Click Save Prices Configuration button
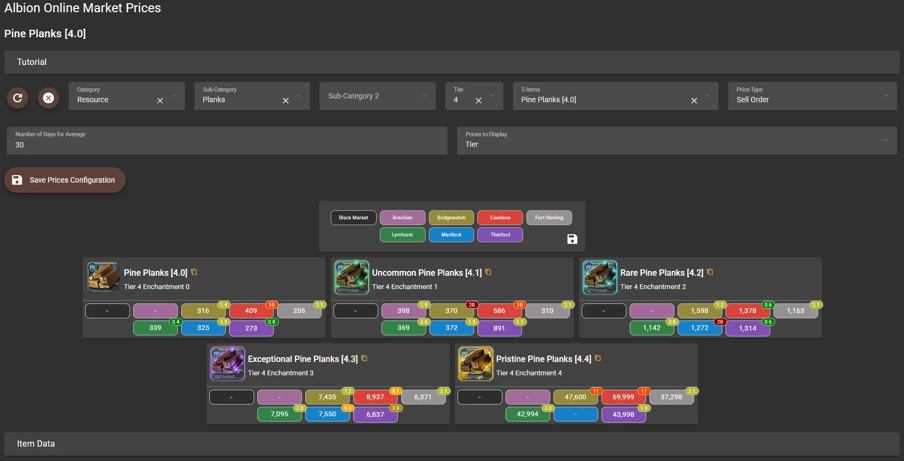 [65, 180]
